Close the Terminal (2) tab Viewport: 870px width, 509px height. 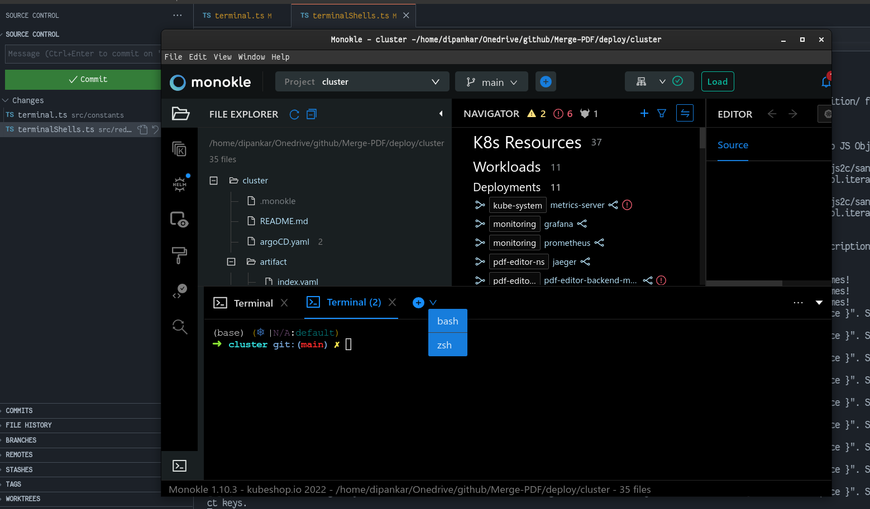point(393,302)
